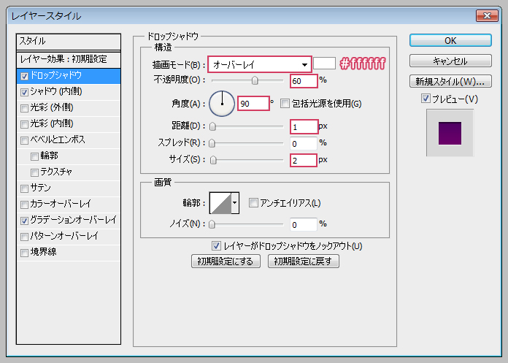Viewport: 508px width, 363px height.
Task: Select the サテン list item label
Action: tap(40, 188)
